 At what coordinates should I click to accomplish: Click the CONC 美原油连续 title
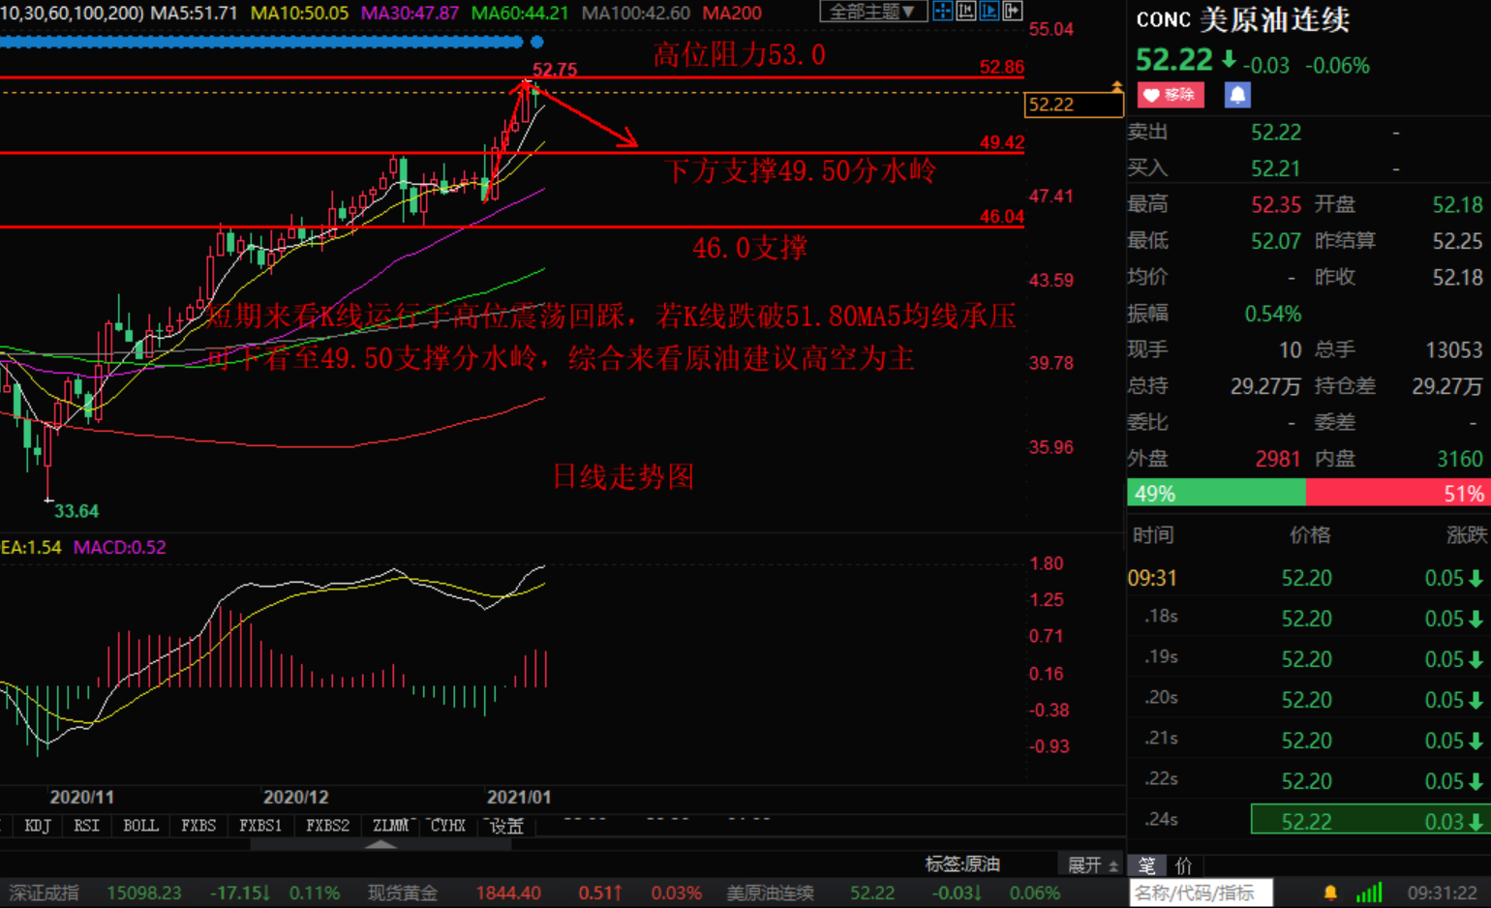click(x=1243, y=20)
